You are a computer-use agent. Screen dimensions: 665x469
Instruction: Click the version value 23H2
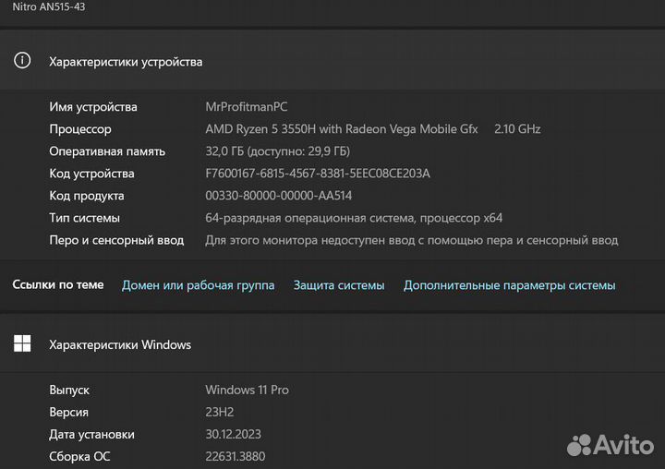coord(220,412)
